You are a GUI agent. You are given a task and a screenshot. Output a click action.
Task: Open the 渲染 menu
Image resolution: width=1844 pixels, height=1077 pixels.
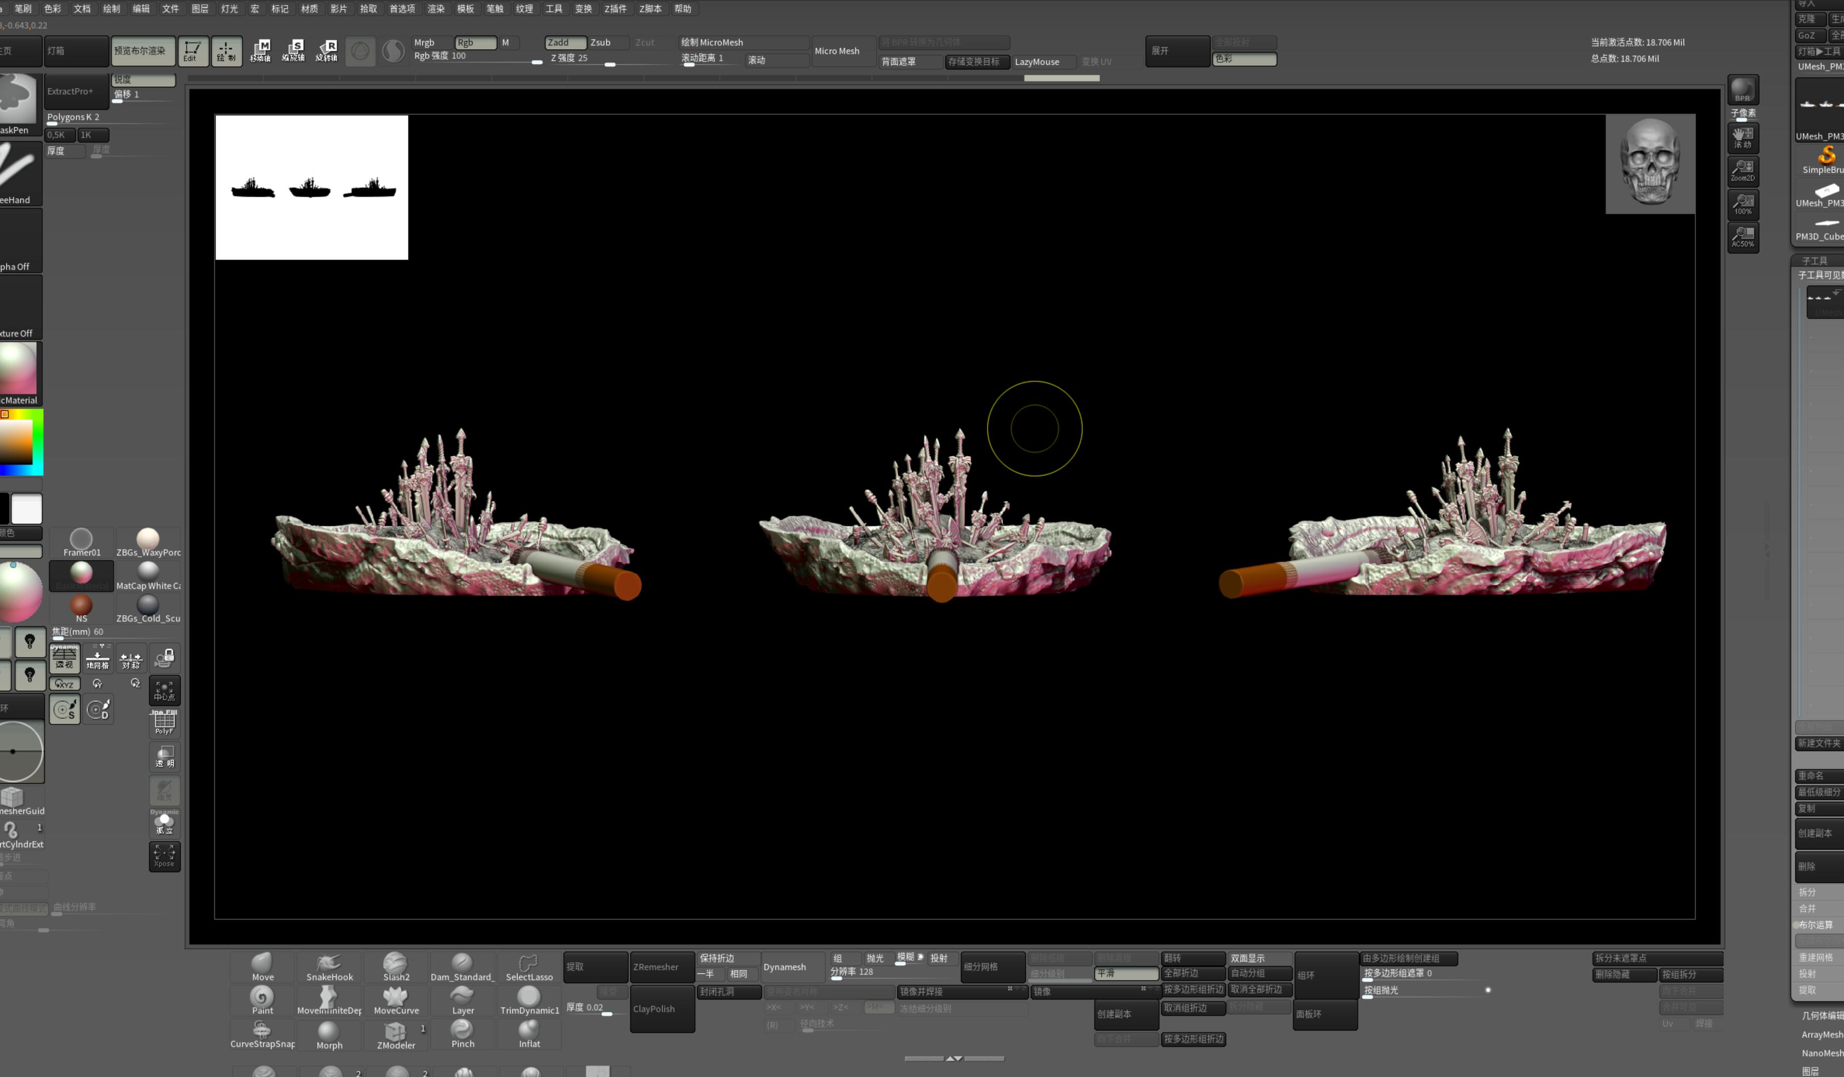click(x=436, y=9)
